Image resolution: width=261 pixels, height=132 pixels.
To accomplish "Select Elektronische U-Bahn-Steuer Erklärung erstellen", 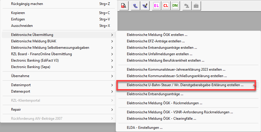I will tap(185, 85).
